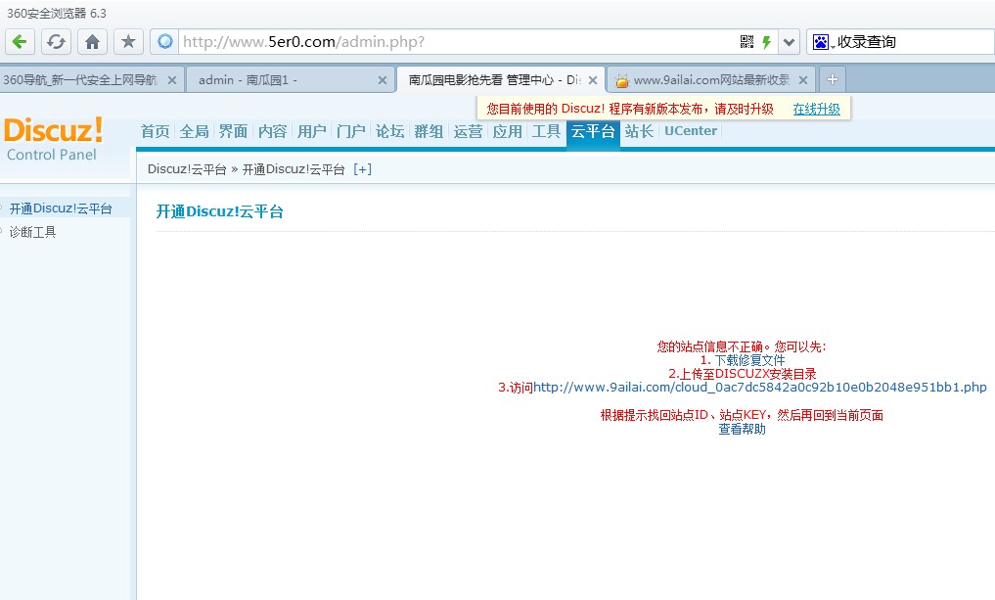The image size is (995, 600).
Task: Open the 群组 admin menu
Action: [429, 131]
